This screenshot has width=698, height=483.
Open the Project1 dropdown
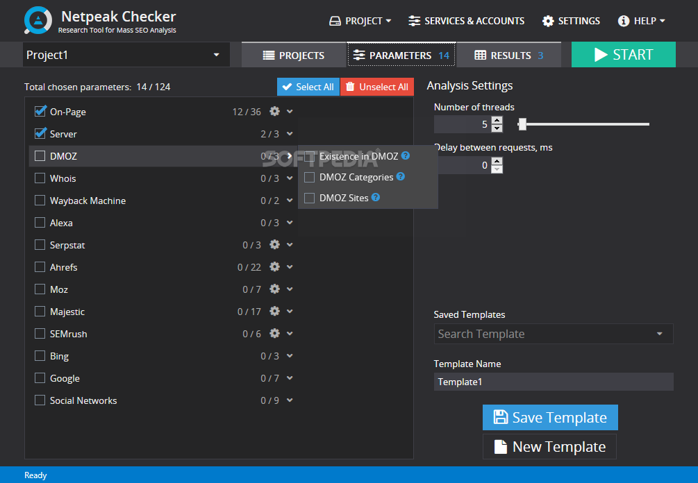(x=126, y=55)
